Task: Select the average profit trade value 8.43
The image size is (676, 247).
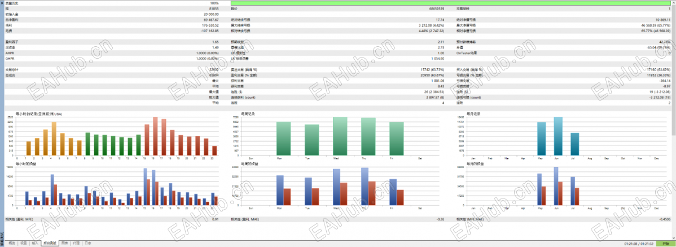Action: point(441,86)
